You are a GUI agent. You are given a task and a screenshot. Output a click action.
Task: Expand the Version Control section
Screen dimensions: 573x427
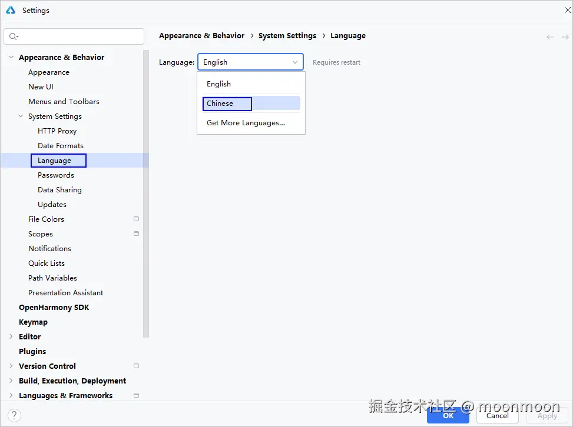tap(11, 366)
